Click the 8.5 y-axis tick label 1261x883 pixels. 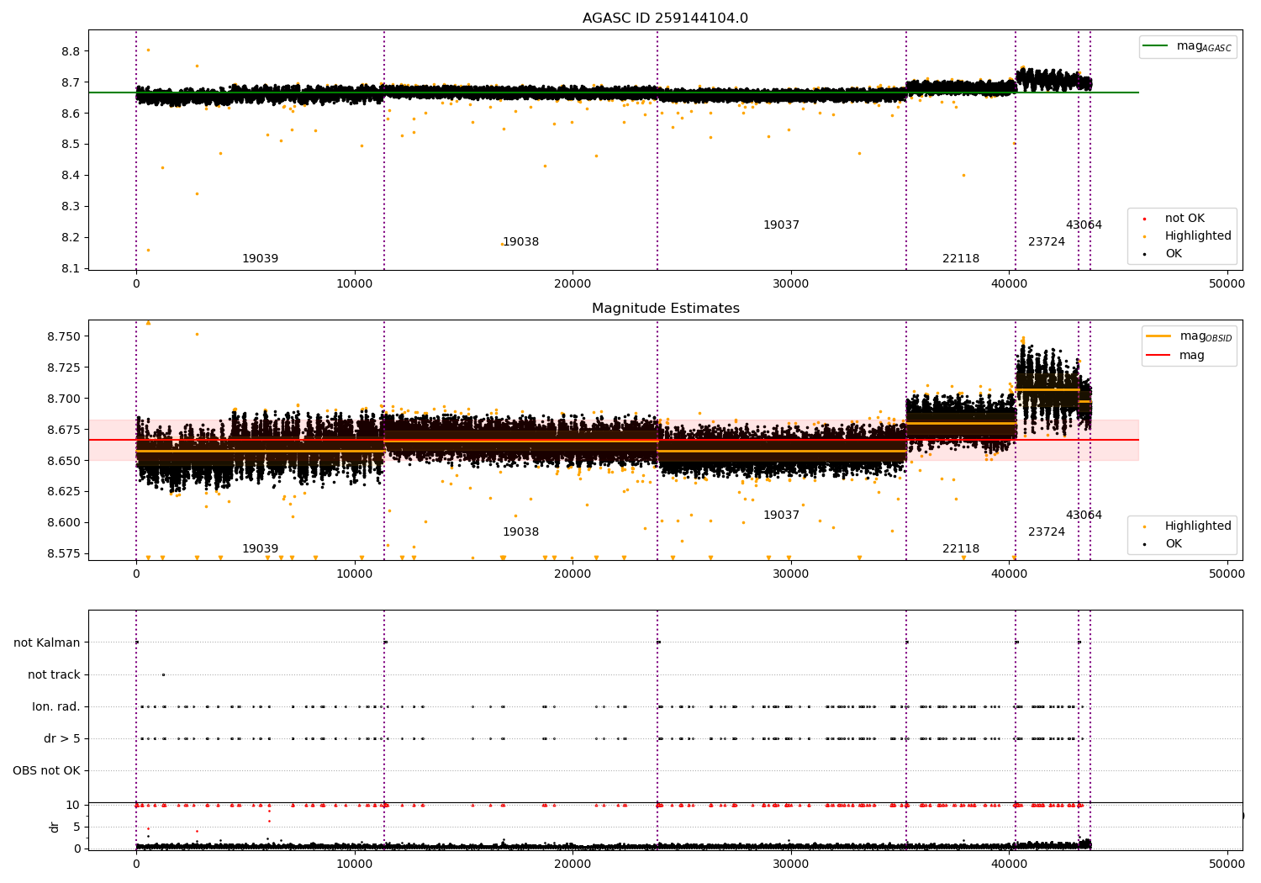tap(71, 145)
